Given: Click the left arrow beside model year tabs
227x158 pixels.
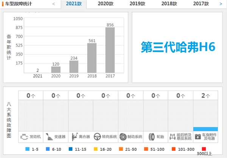Looking at the screenshot, I should click(54, 4).
